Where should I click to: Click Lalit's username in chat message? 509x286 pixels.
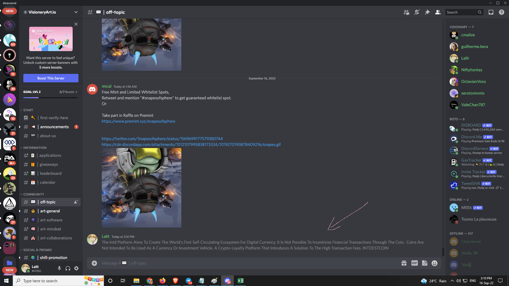(x=106, y=236)
